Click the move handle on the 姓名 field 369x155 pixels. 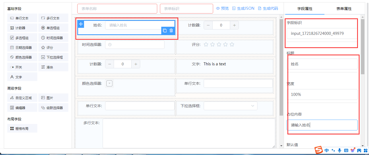click(81, 24)
